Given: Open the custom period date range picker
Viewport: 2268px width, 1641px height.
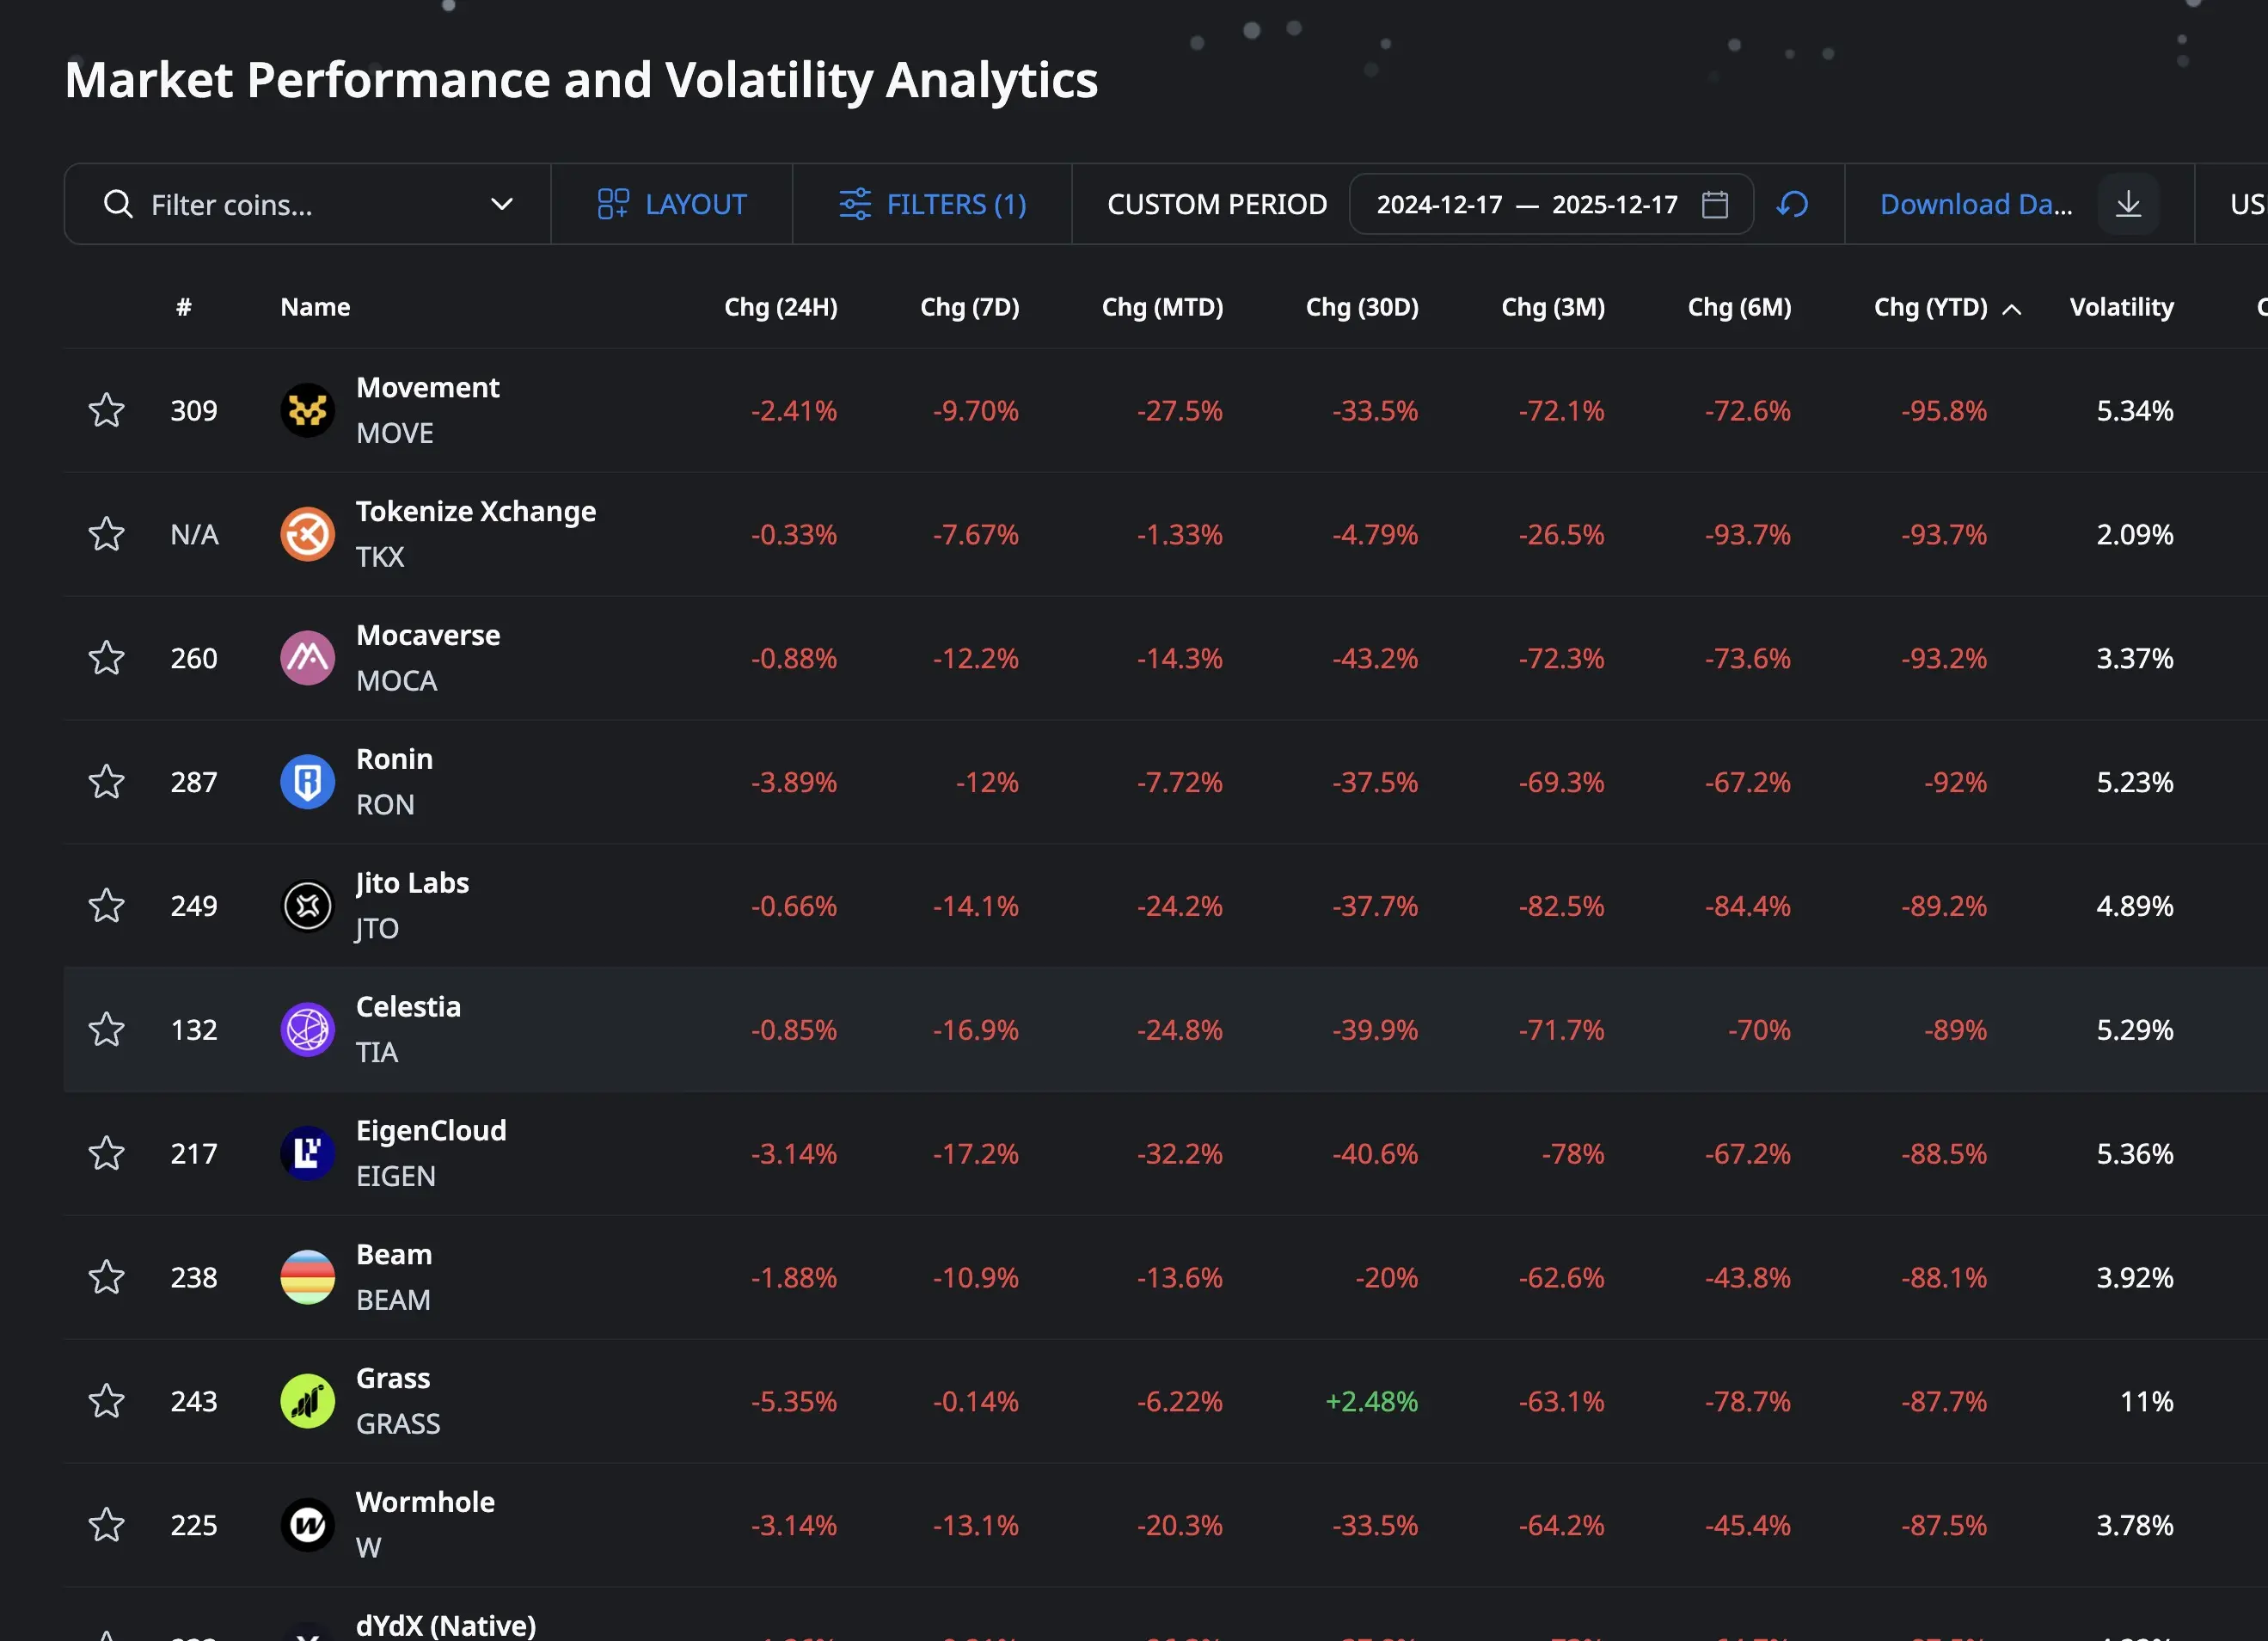Looking at the screenshot, I should pos(1551,204).
